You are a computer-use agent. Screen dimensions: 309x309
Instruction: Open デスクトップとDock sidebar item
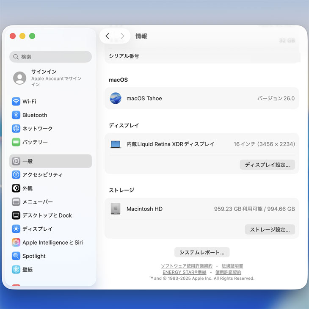[47, 215]
